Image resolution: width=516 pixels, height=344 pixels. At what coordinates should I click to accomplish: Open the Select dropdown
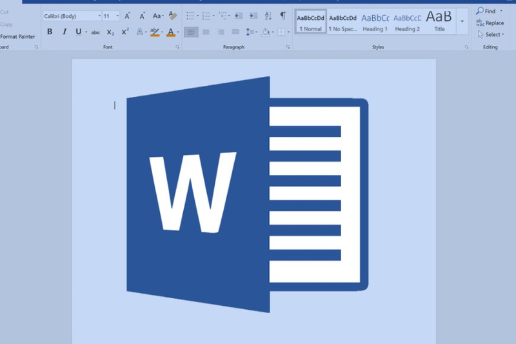point(490,34)
